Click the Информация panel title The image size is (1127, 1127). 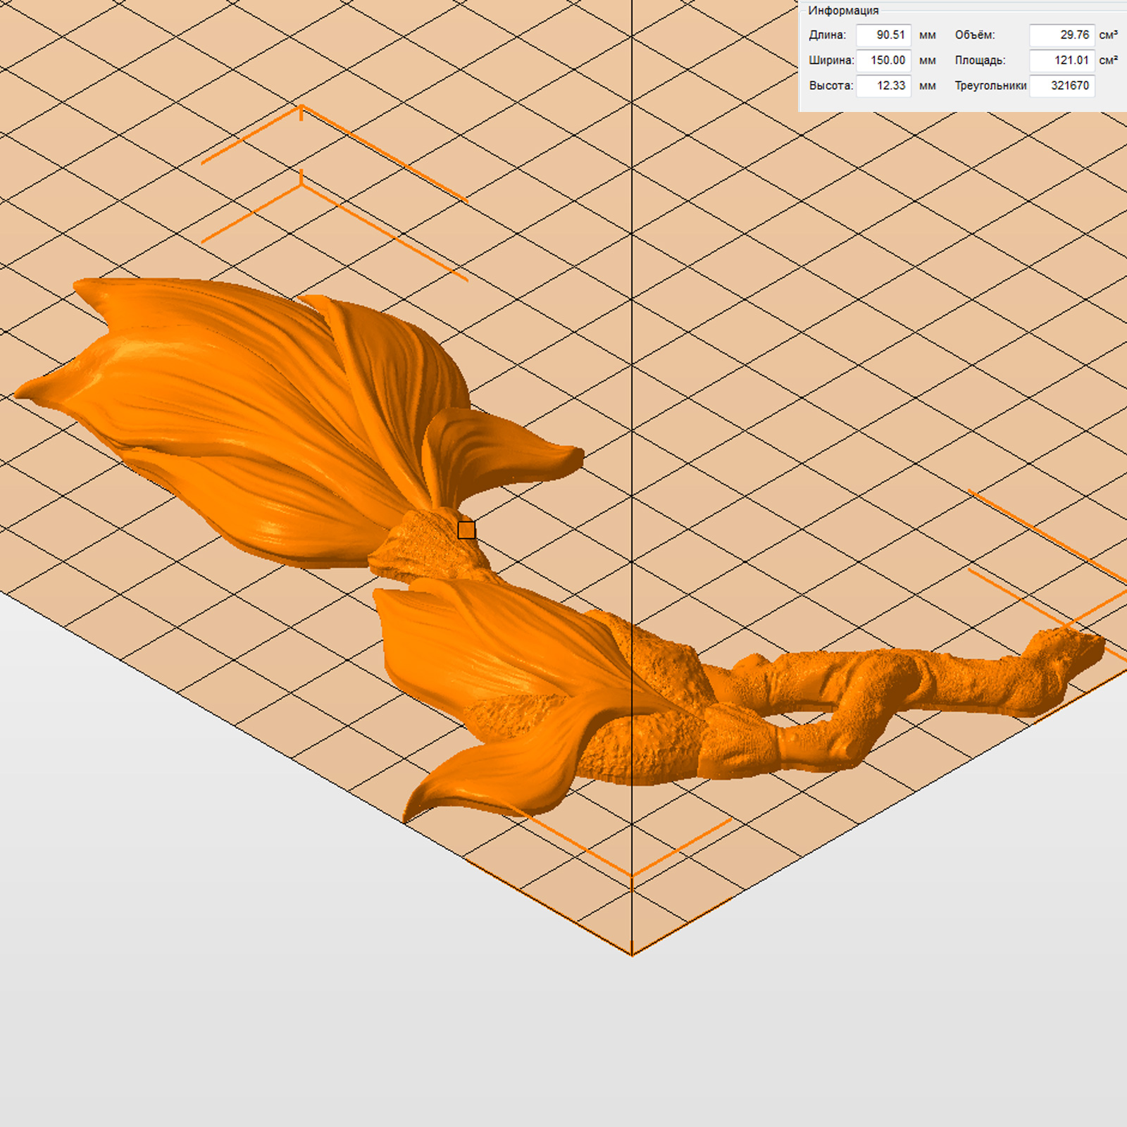coord(843,11)
